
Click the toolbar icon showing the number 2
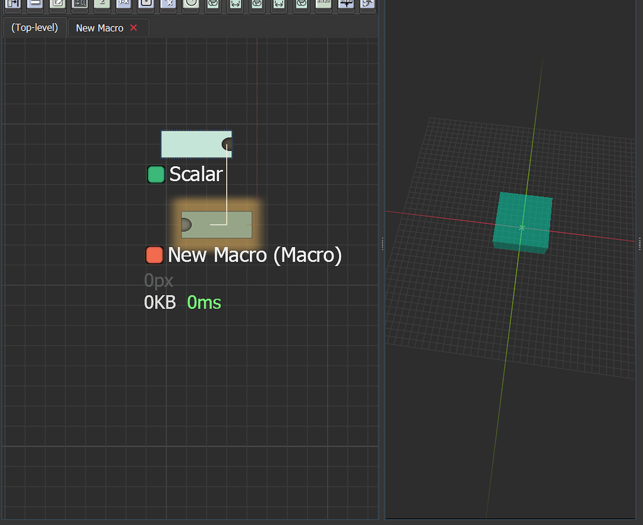(x=102, y=5)
